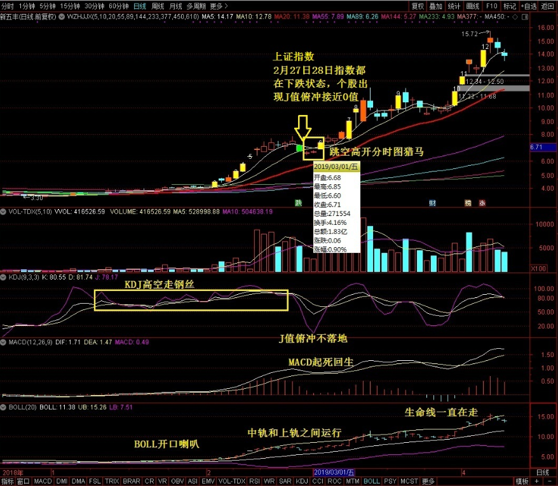
Task: Zoom out with the minus button
Action: tap(550, 482)
